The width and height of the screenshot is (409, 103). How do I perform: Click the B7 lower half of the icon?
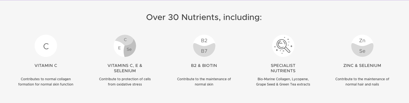point(204,51)
